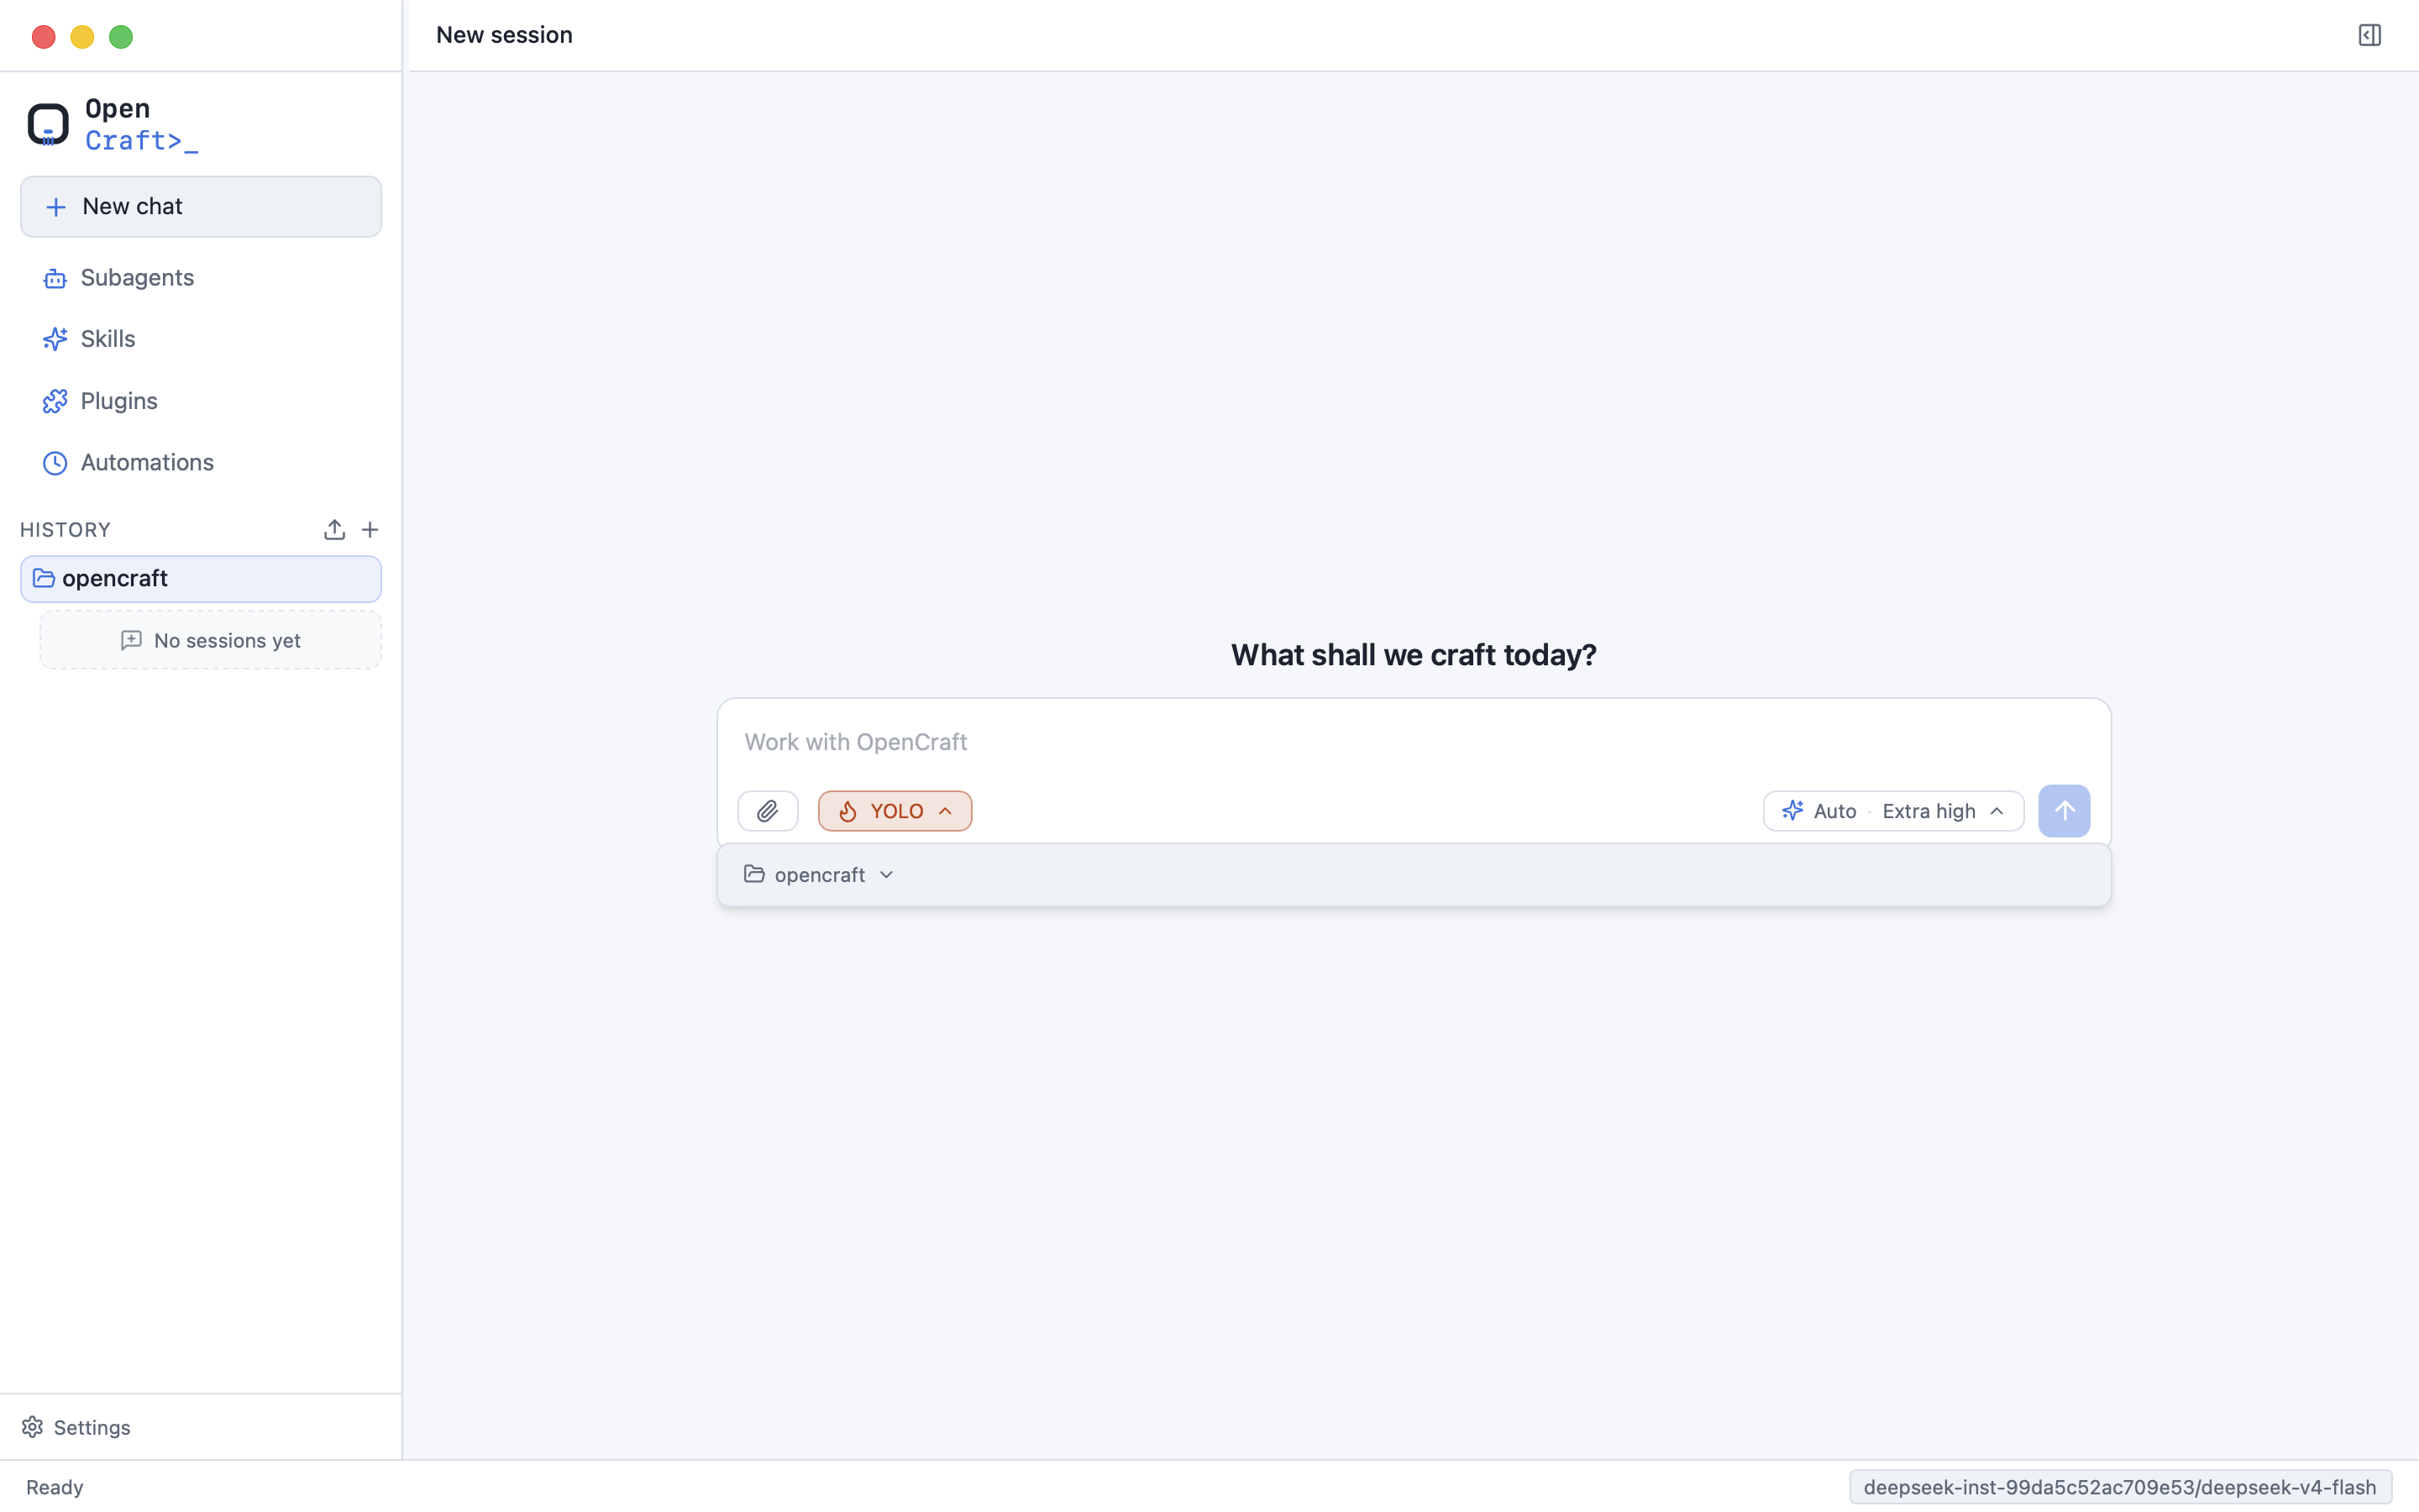Click the HISTORY section label
The width and height of the screenshot is (2419, 1512).
point(66,530)
